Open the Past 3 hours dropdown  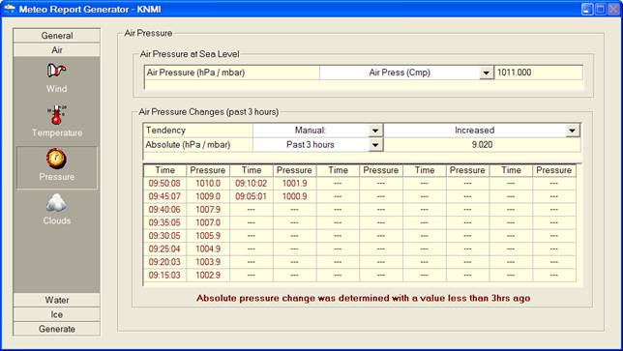pos(375,145)
